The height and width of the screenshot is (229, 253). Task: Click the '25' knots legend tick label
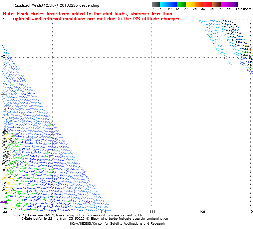[x=195, y=9]
